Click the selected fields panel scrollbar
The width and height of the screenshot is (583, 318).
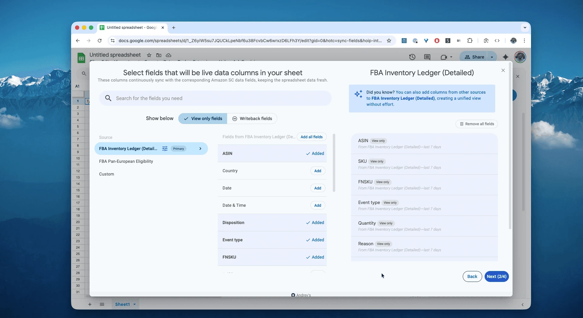[510, 146]
